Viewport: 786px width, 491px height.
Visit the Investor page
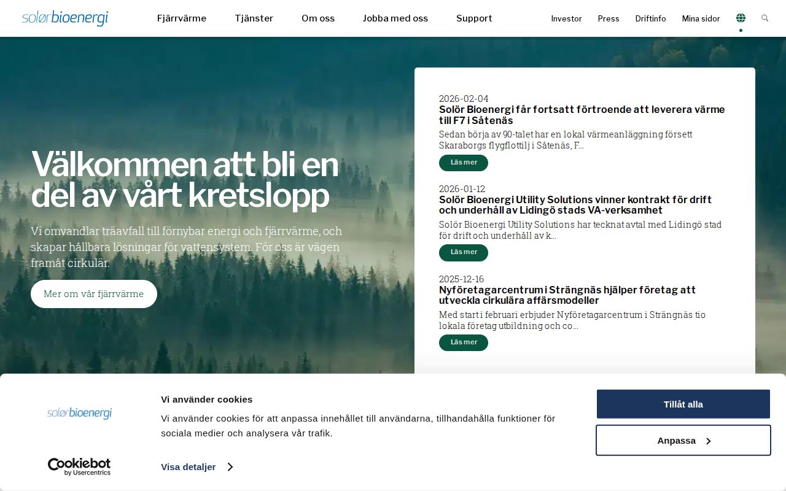point(566,19)
